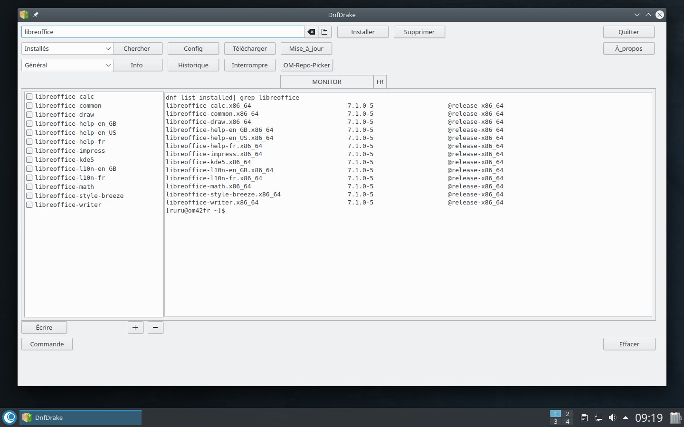Switch to virtual desktop 2
The height and width of the screenshot is (427, 684).
[x=567, y=414]
